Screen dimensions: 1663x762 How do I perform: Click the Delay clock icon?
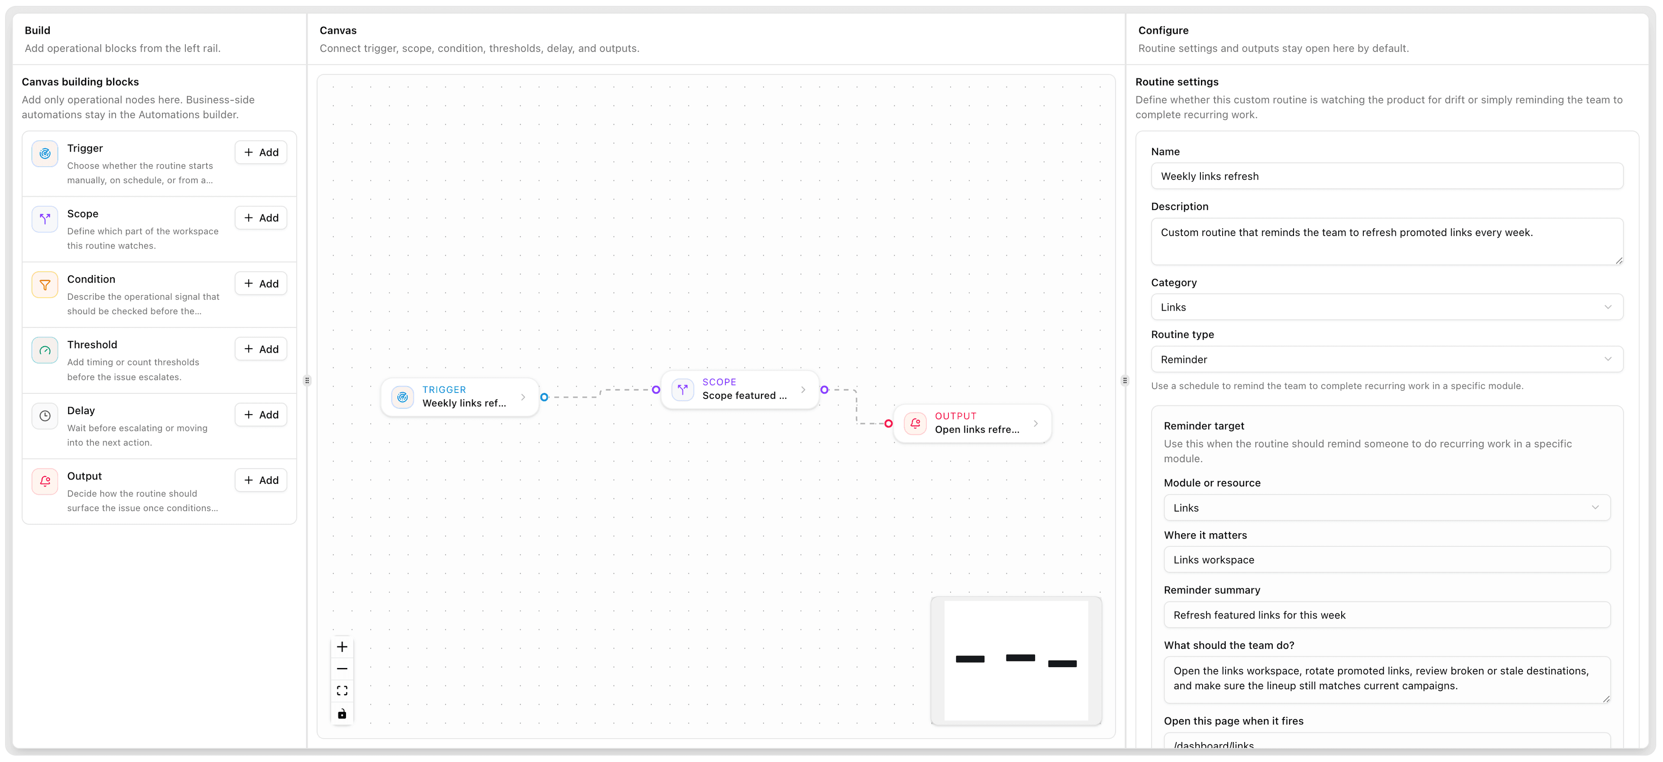[x=45, y=416]
